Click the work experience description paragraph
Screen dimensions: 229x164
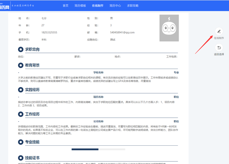click(98, 130)
